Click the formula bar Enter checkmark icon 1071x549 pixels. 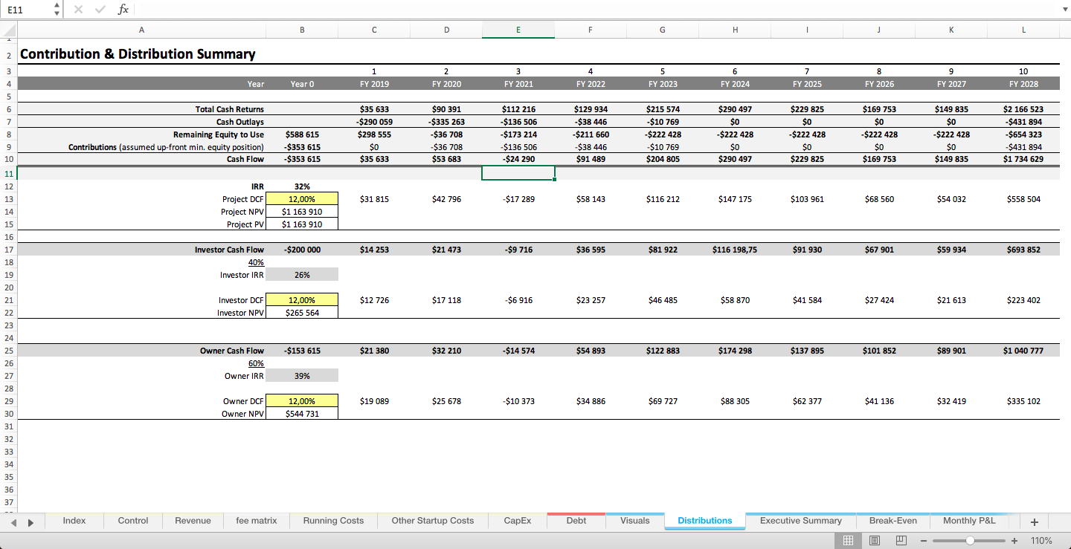(x=100, y=10)
